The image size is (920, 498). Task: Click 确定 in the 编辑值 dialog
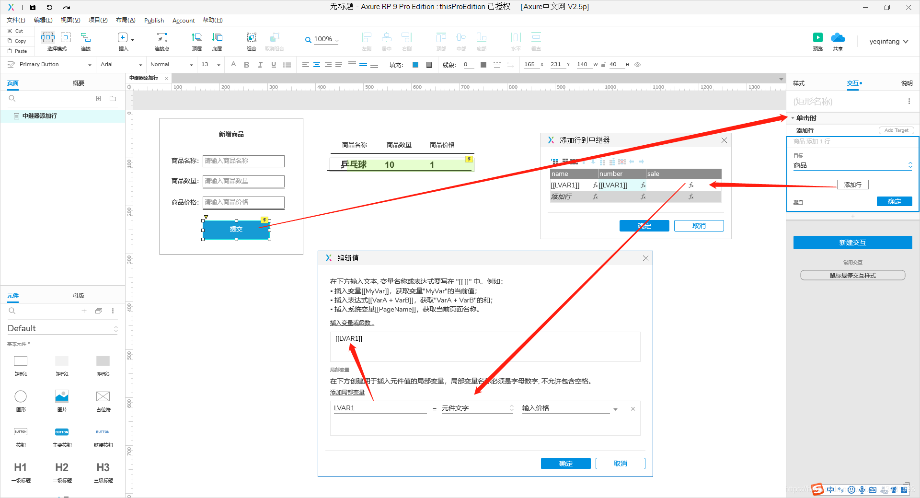565,463
